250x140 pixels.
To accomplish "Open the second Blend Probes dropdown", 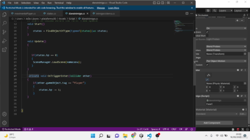I will click(226, 50).
